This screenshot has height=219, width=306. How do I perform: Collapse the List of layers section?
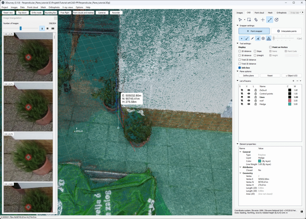coord(238,81)
